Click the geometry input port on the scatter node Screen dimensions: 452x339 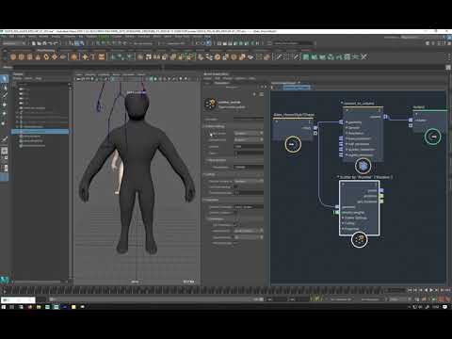[337, 207]
